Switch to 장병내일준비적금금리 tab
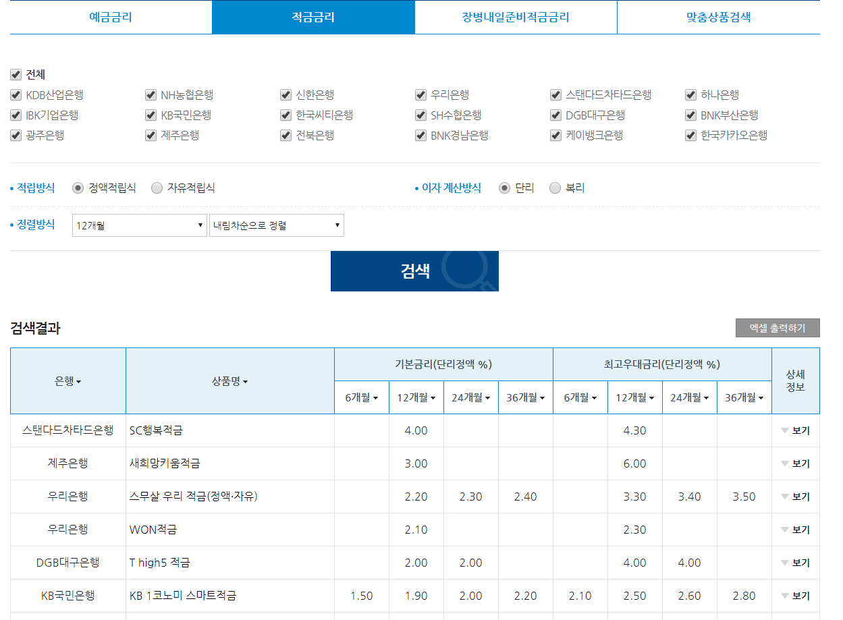Viewport: 843px width, 620px height. click(x=516, y=17)
